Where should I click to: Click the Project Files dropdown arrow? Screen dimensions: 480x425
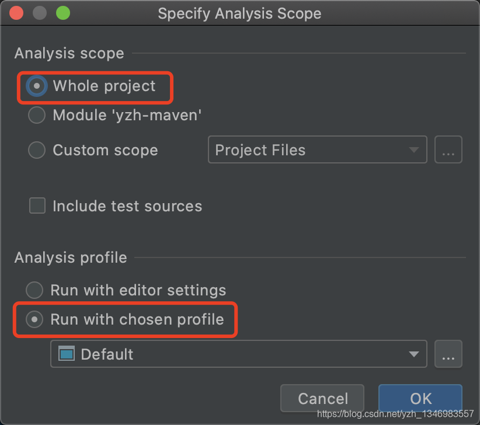coord(413,150)
